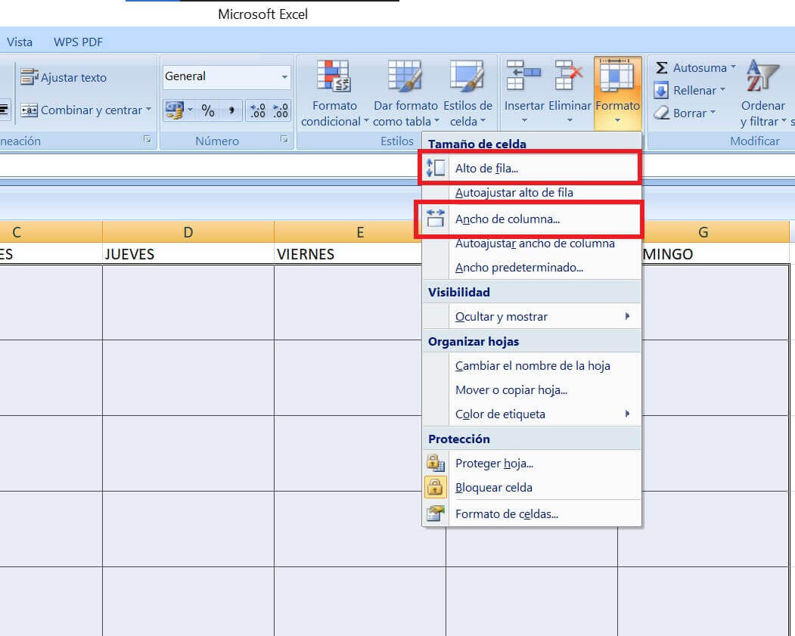This screenshot has width=795, height=636.
Task: Choose Ancho de columna... menu item
Action: tap(531, 219)
